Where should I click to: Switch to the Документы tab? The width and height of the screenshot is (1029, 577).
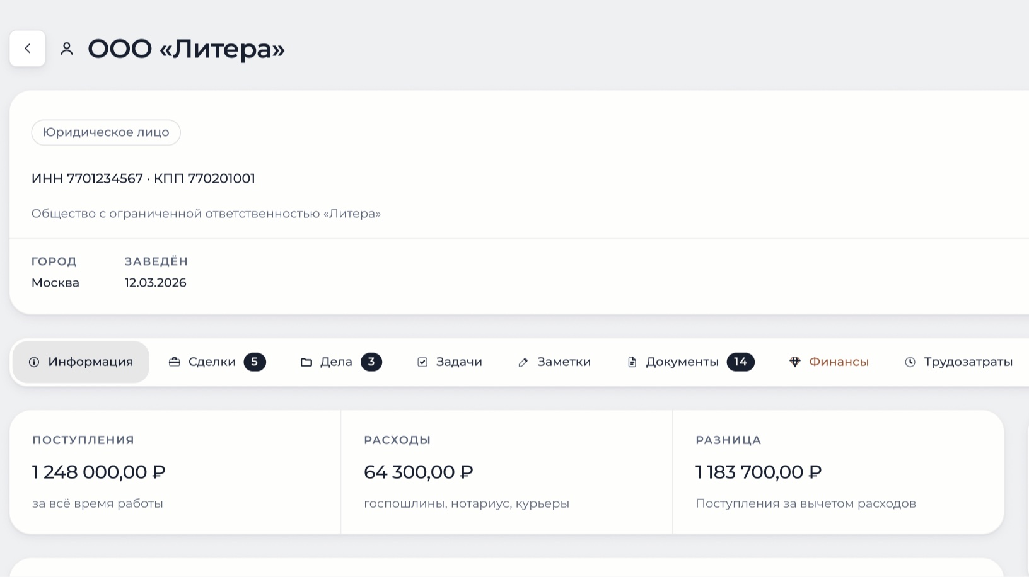[x=690, y=362]
